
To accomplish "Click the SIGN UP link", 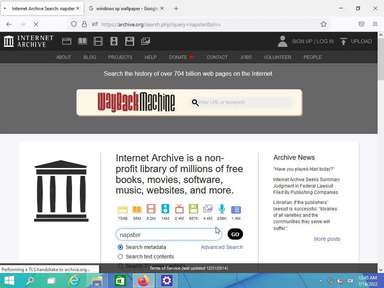I will click(302, 41).
